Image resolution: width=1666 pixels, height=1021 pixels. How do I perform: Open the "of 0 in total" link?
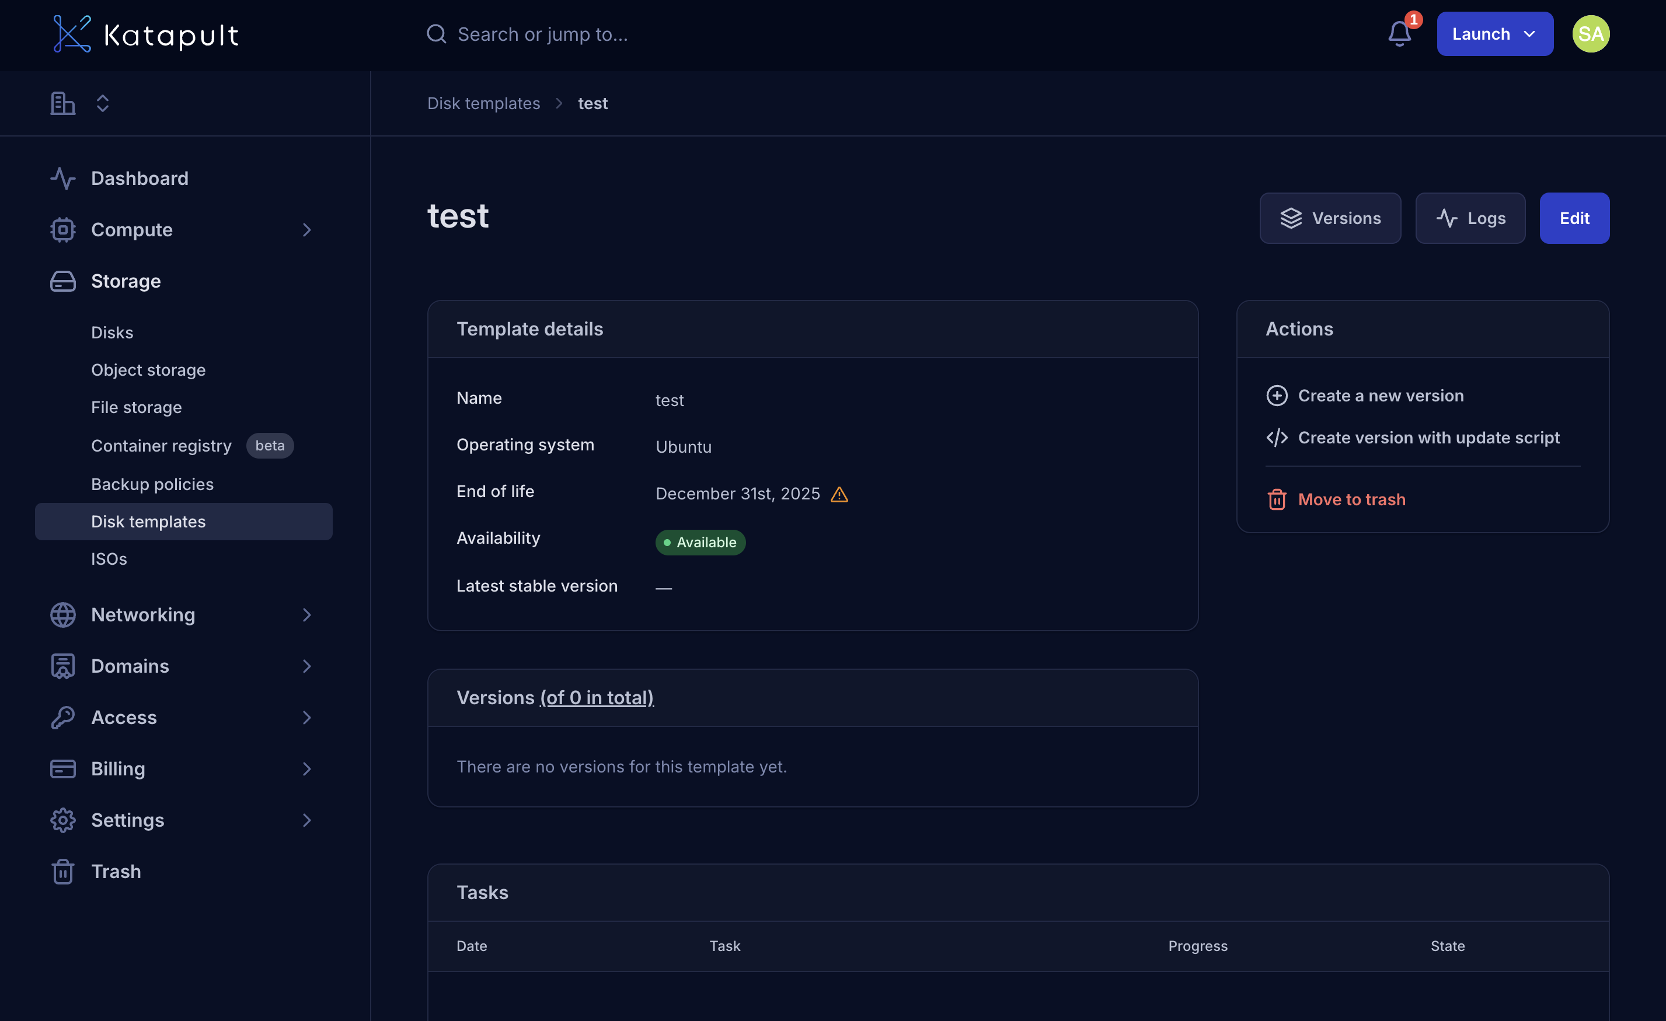click(597, 697)
